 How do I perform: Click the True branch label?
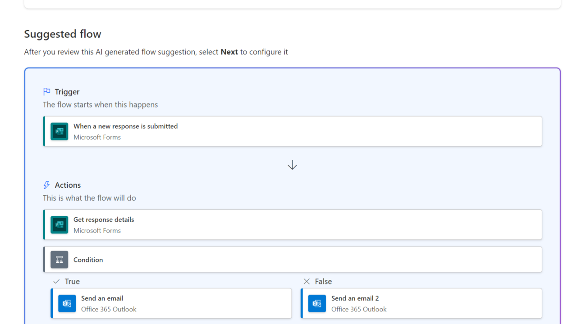click(72, 281)
